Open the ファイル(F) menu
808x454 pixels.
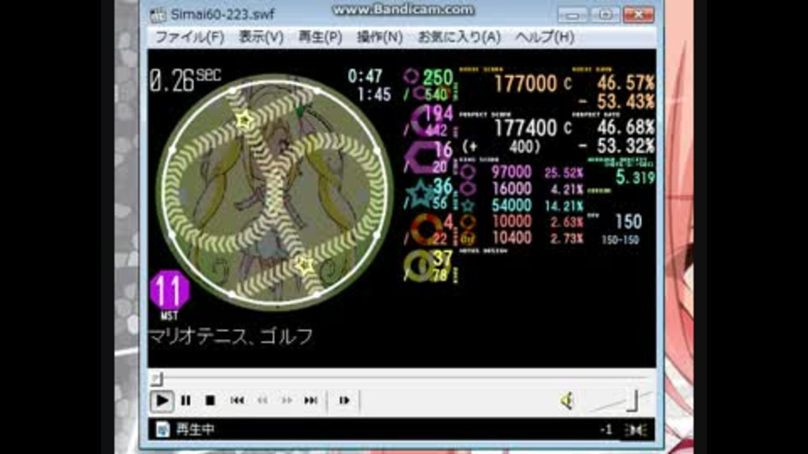(189, 37)
